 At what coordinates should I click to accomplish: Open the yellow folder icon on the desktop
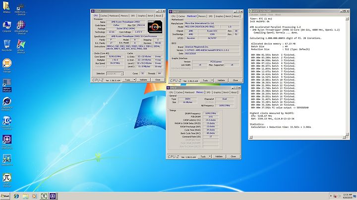6,7
